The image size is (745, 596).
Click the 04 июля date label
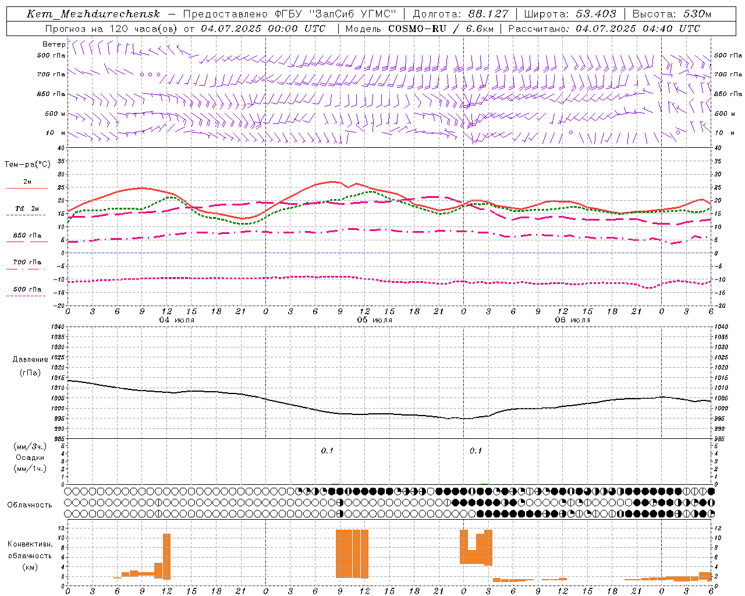[177, 320]
